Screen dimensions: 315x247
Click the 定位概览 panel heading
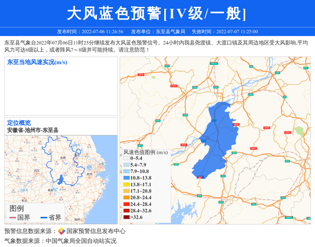click(19, 123)
